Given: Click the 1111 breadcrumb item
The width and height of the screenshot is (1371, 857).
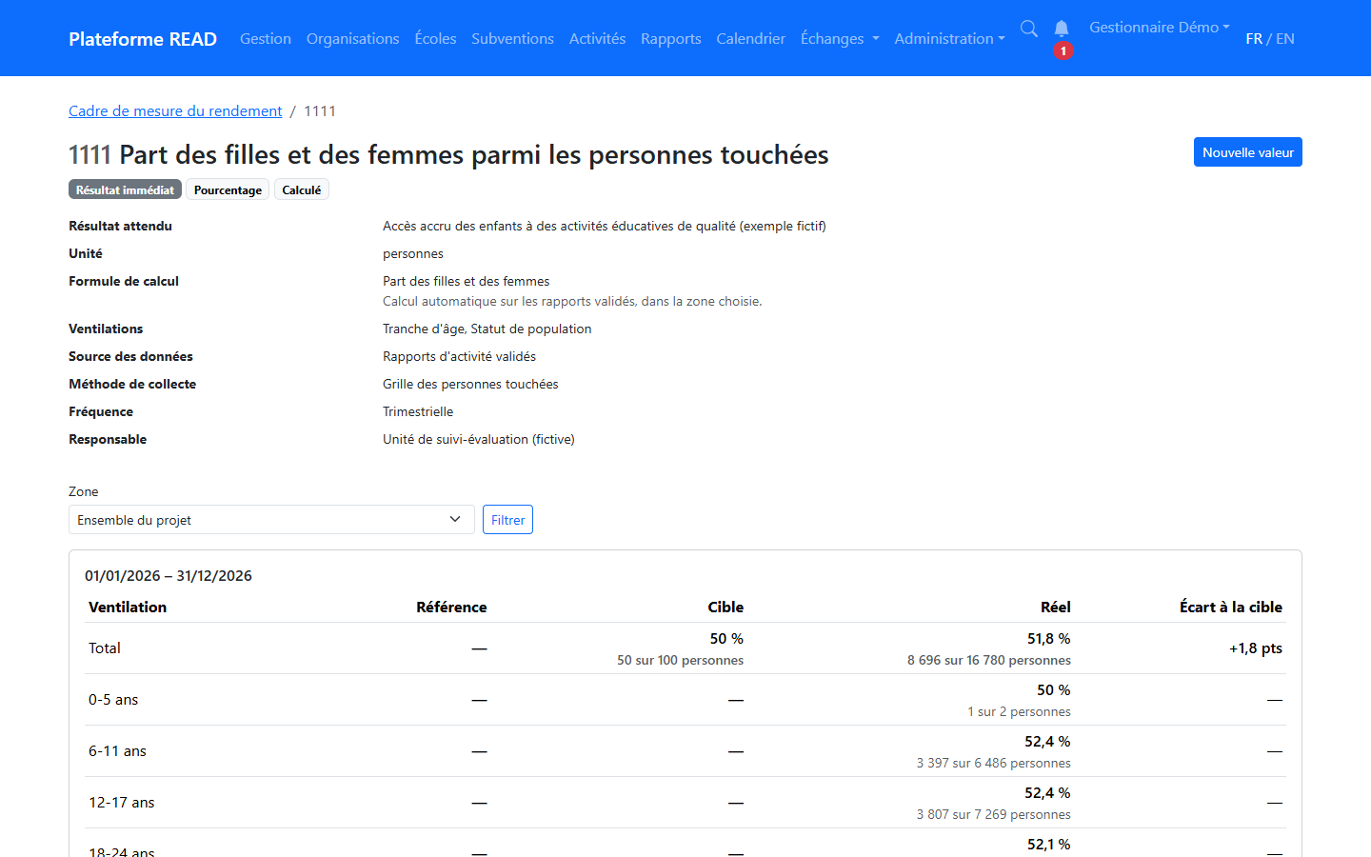Looking at the screenshot, I should (x=320, y=111).
